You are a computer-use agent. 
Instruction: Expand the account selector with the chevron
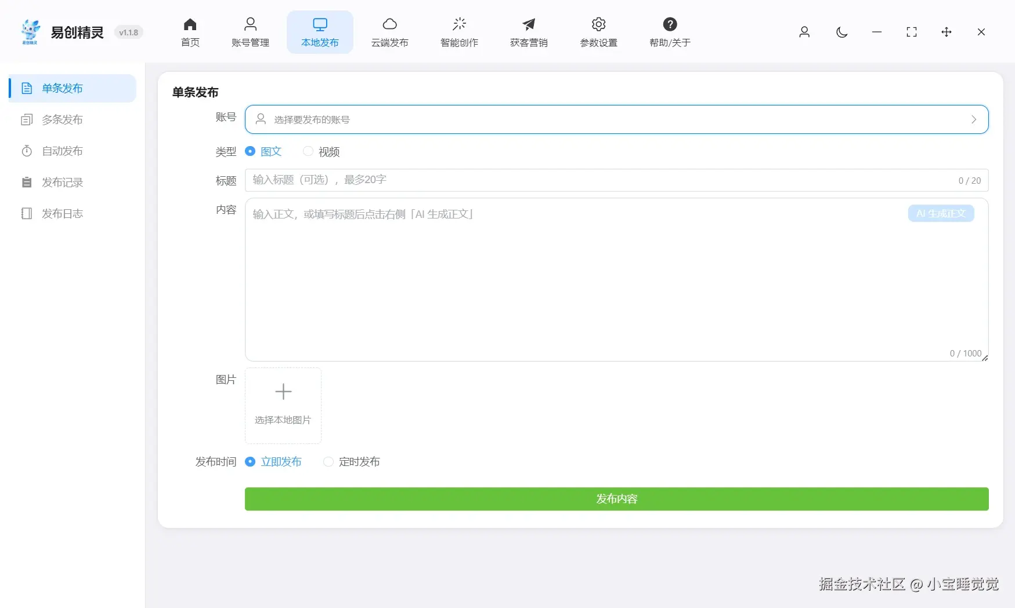point(974,119)
